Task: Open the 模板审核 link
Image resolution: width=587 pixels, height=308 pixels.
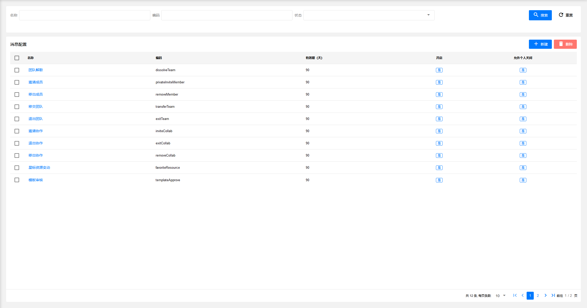Action: tap(36, 180)
